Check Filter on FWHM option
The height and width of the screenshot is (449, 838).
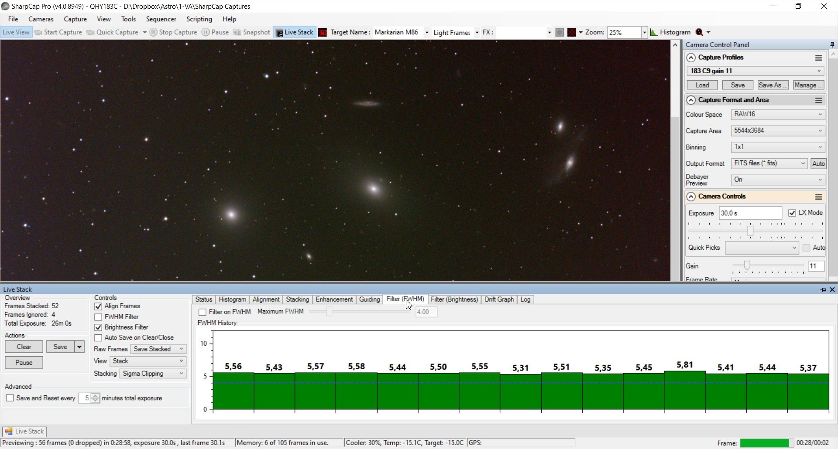tap(203, 312)
